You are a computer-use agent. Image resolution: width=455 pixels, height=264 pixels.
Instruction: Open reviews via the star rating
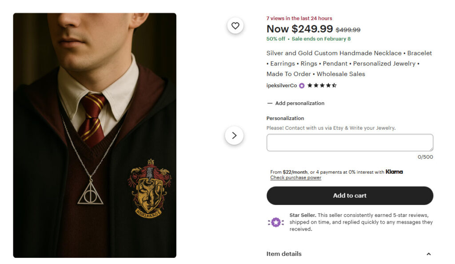(x=322, y=85)
